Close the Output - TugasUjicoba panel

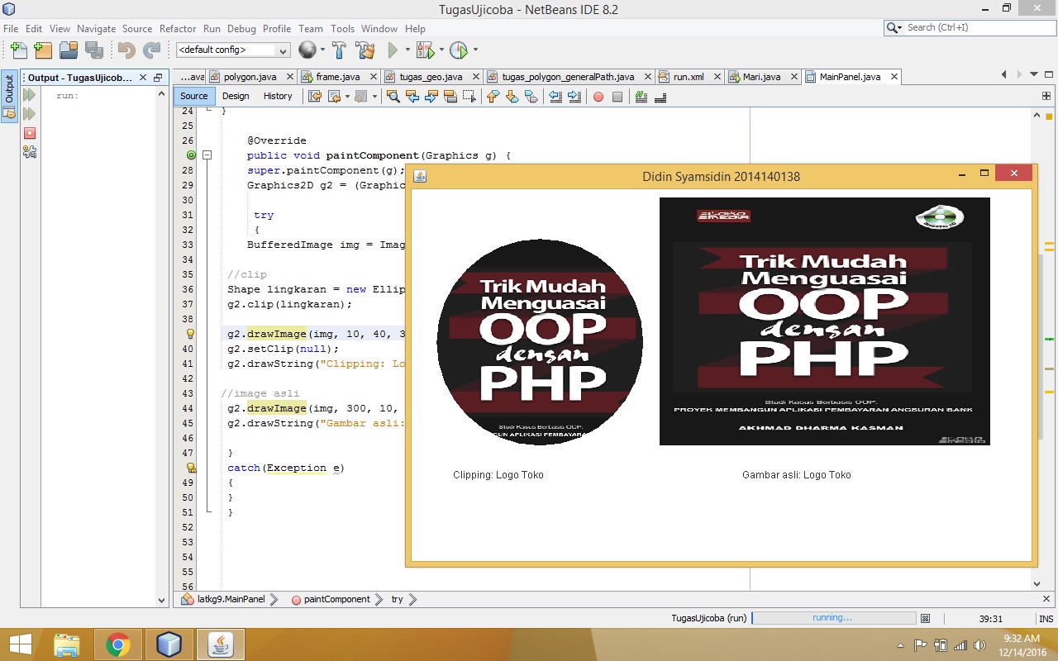coord(141,78)
